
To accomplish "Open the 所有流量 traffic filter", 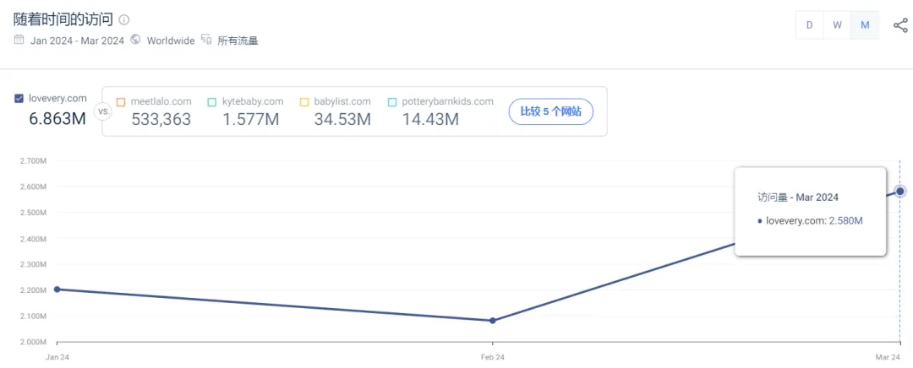I will tap(238, 41).
